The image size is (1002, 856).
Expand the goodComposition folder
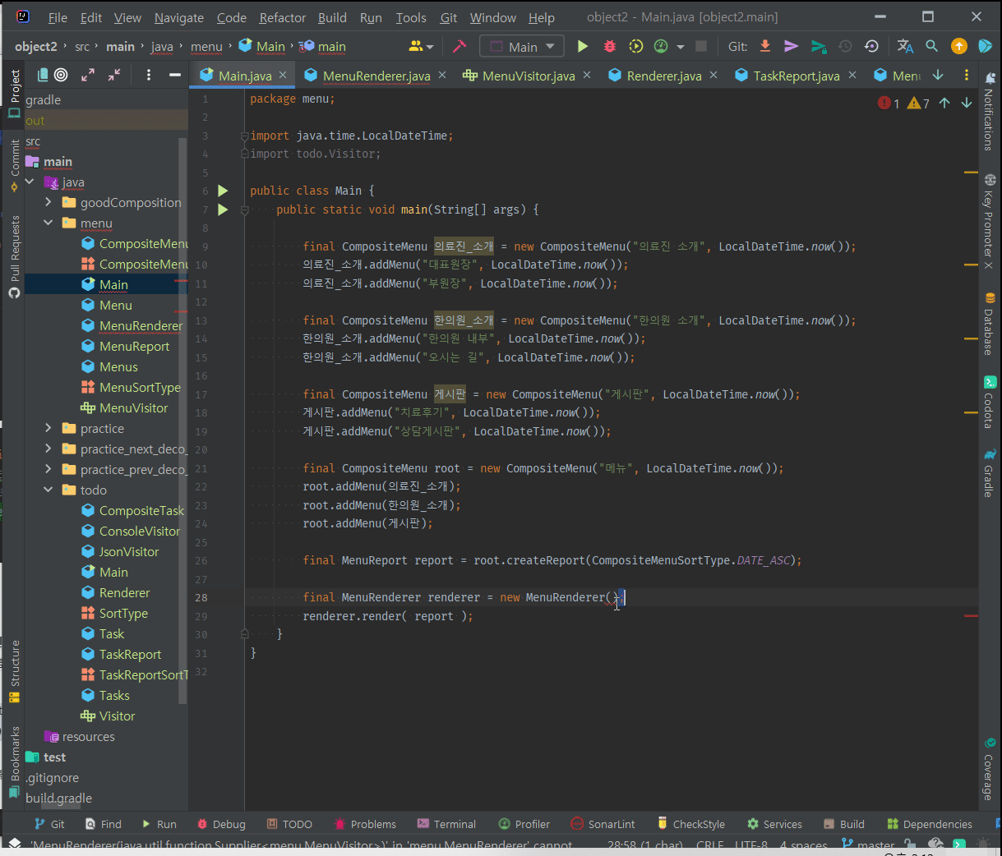(48, 202)
